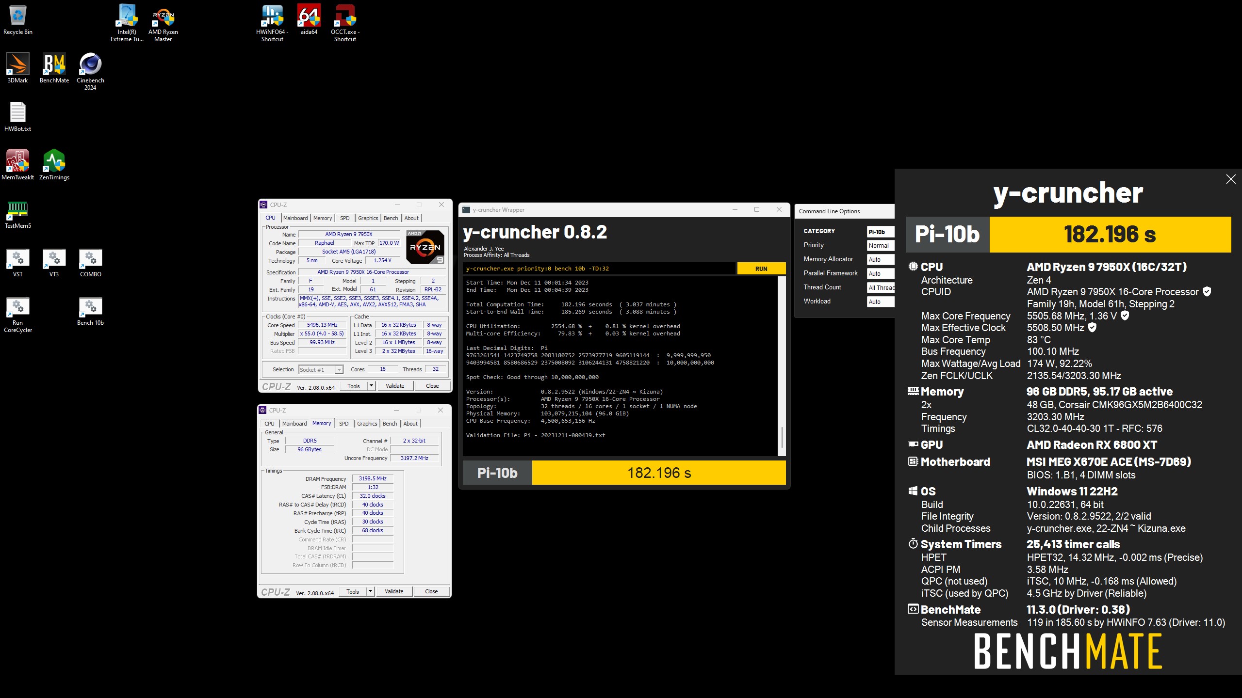
Task: Select the aida64 desktop icon
Action: (309, 20)
